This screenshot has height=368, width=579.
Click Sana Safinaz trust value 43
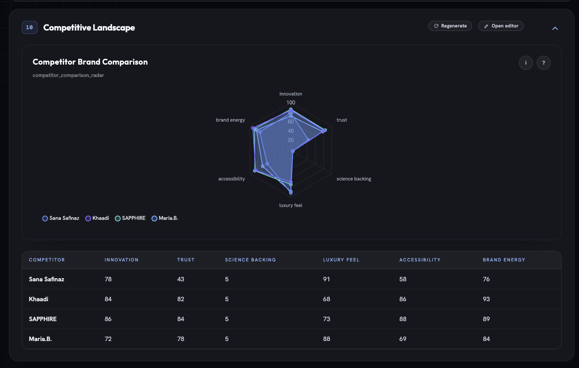[x=181, y=280]
